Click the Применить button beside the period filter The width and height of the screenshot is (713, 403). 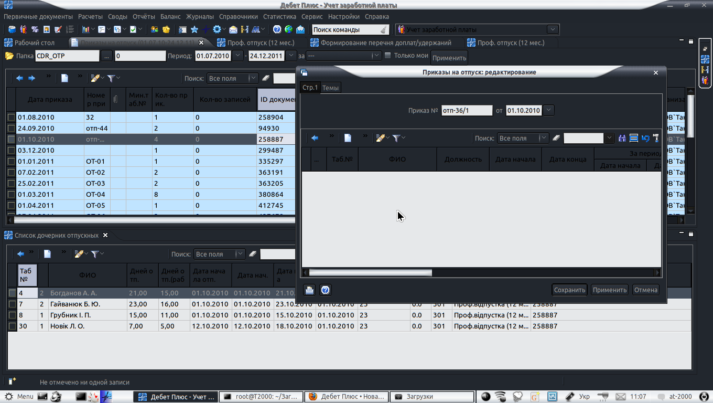click(449, 58)
